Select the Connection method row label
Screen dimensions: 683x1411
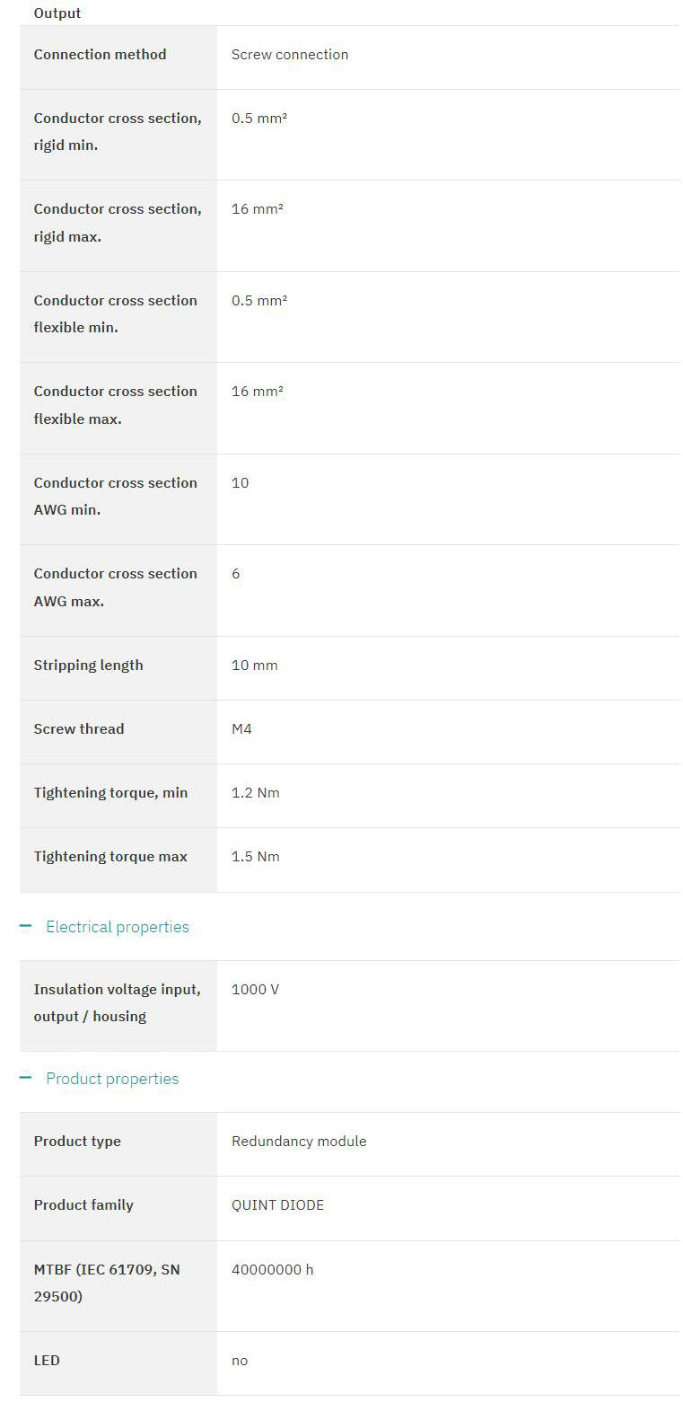(100, 55)
